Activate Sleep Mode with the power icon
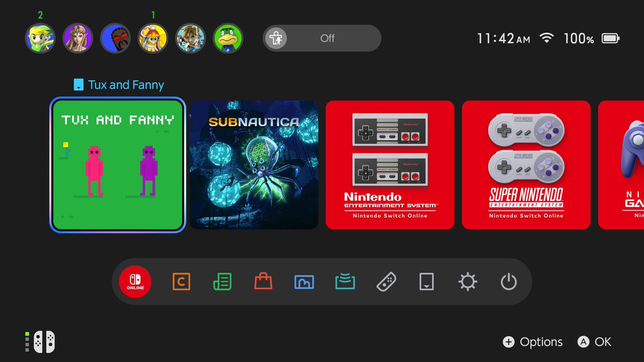Image resolution: width=644 pixels, height=362 pixels. click(x=508, y=281)
